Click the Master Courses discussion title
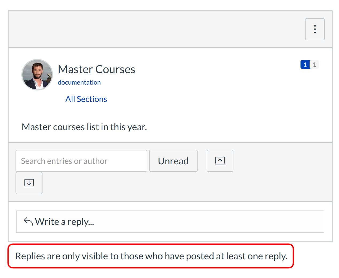The height and width of the screenshot is (278, 339). tap(97, 69)
